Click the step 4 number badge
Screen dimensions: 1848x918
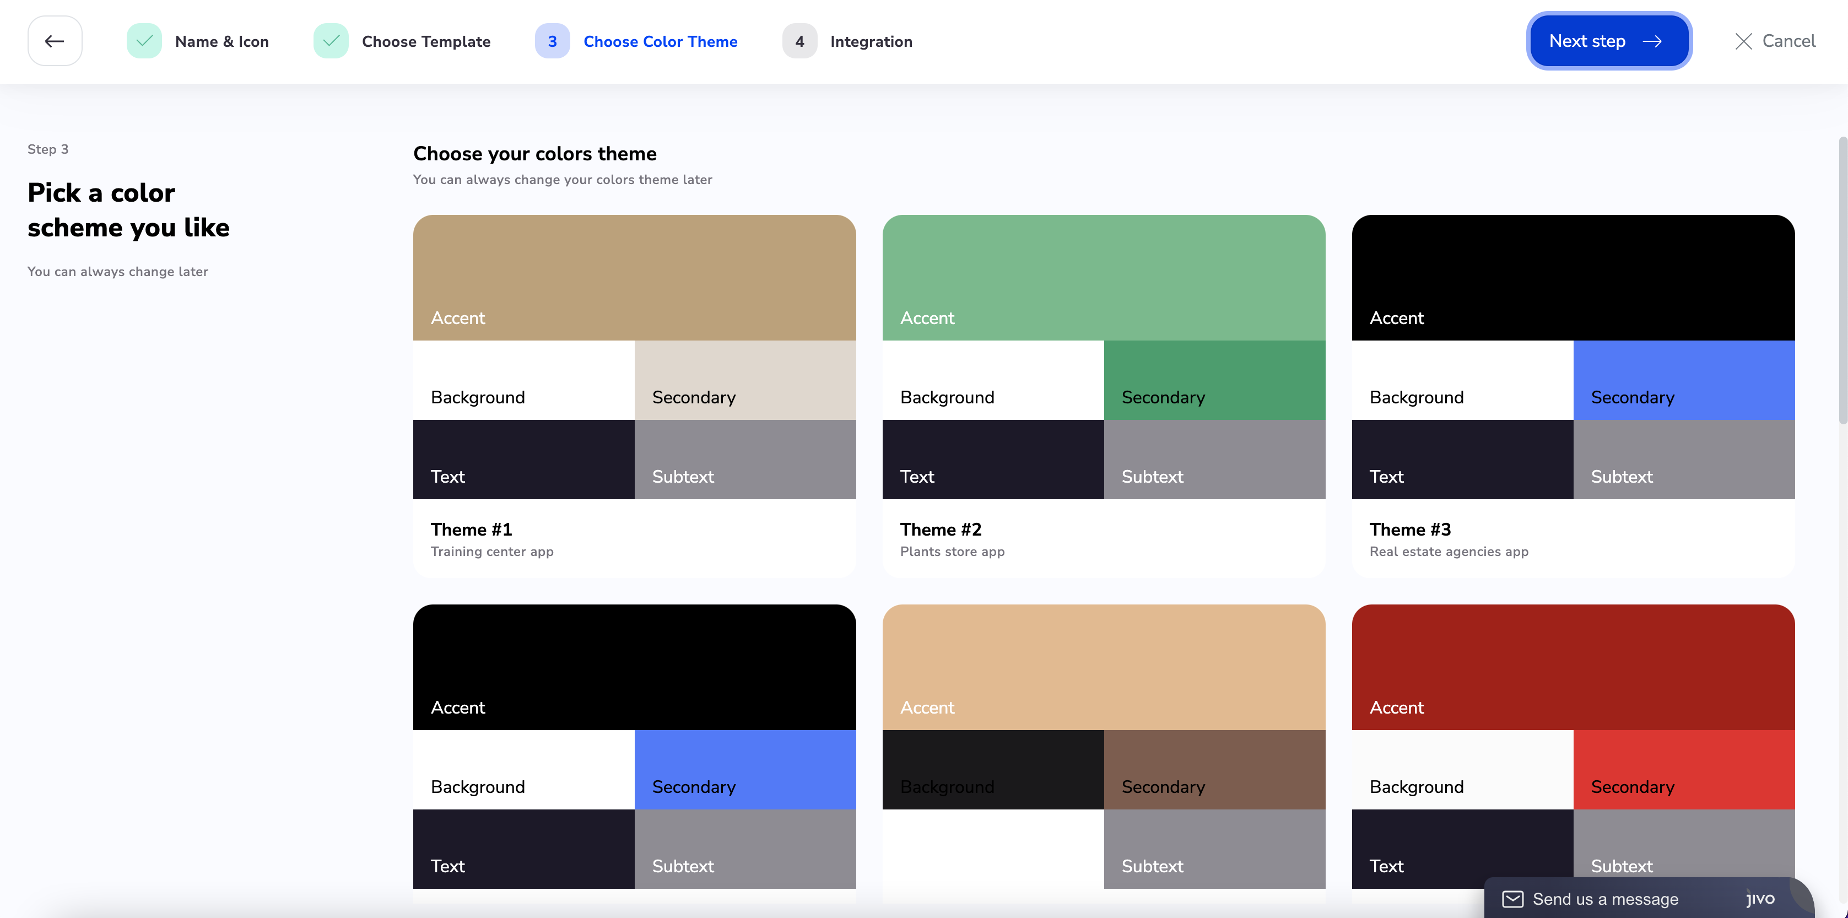click(x=799, y=41)
